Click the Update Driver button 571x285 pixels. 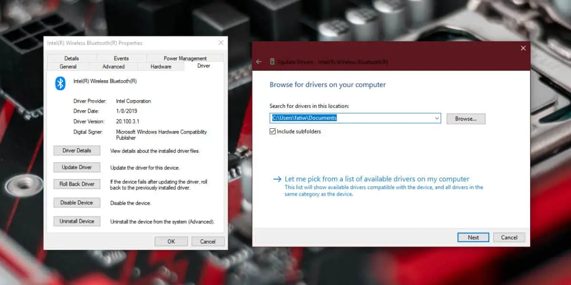point(77,167)
